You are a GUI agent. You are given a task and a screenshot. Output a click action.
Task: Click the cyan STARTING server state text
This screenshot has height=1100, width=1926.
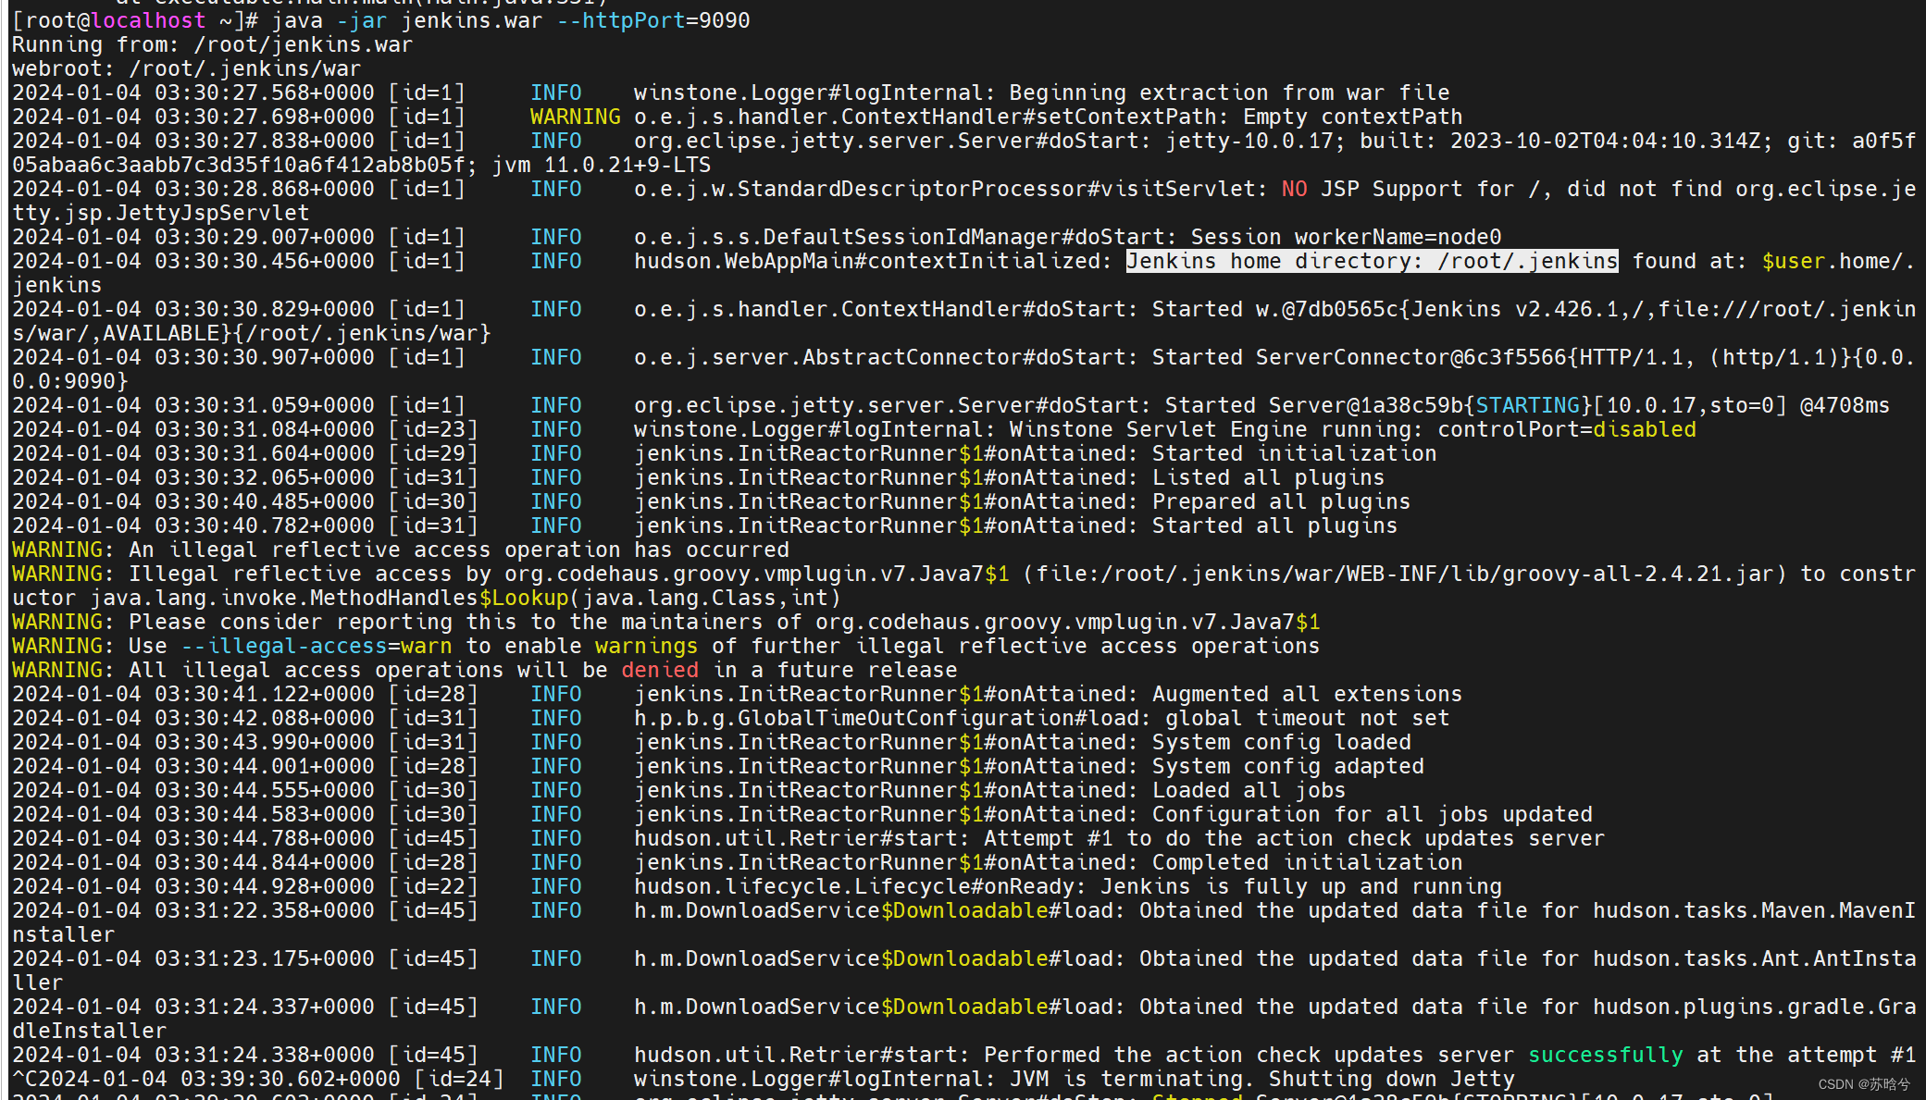coord(1527,405)
